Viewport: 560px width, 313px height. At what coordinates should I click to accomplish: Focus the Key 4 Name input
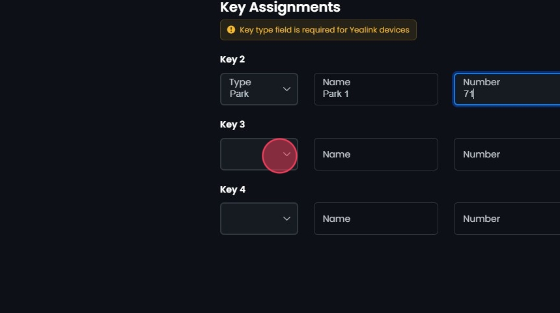pos(376,219)
